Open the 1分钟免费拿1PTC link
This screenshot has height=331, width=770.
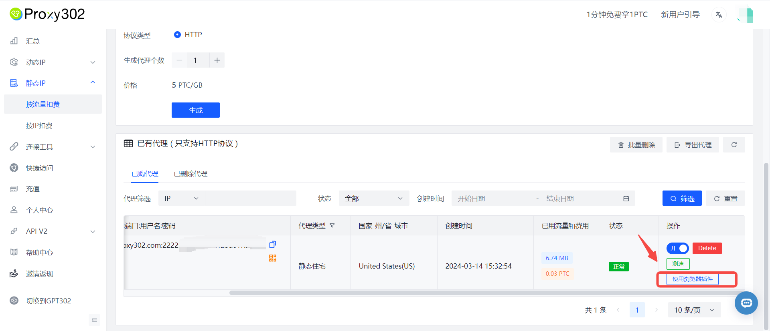pyautogui.click(x=617, y=14)
